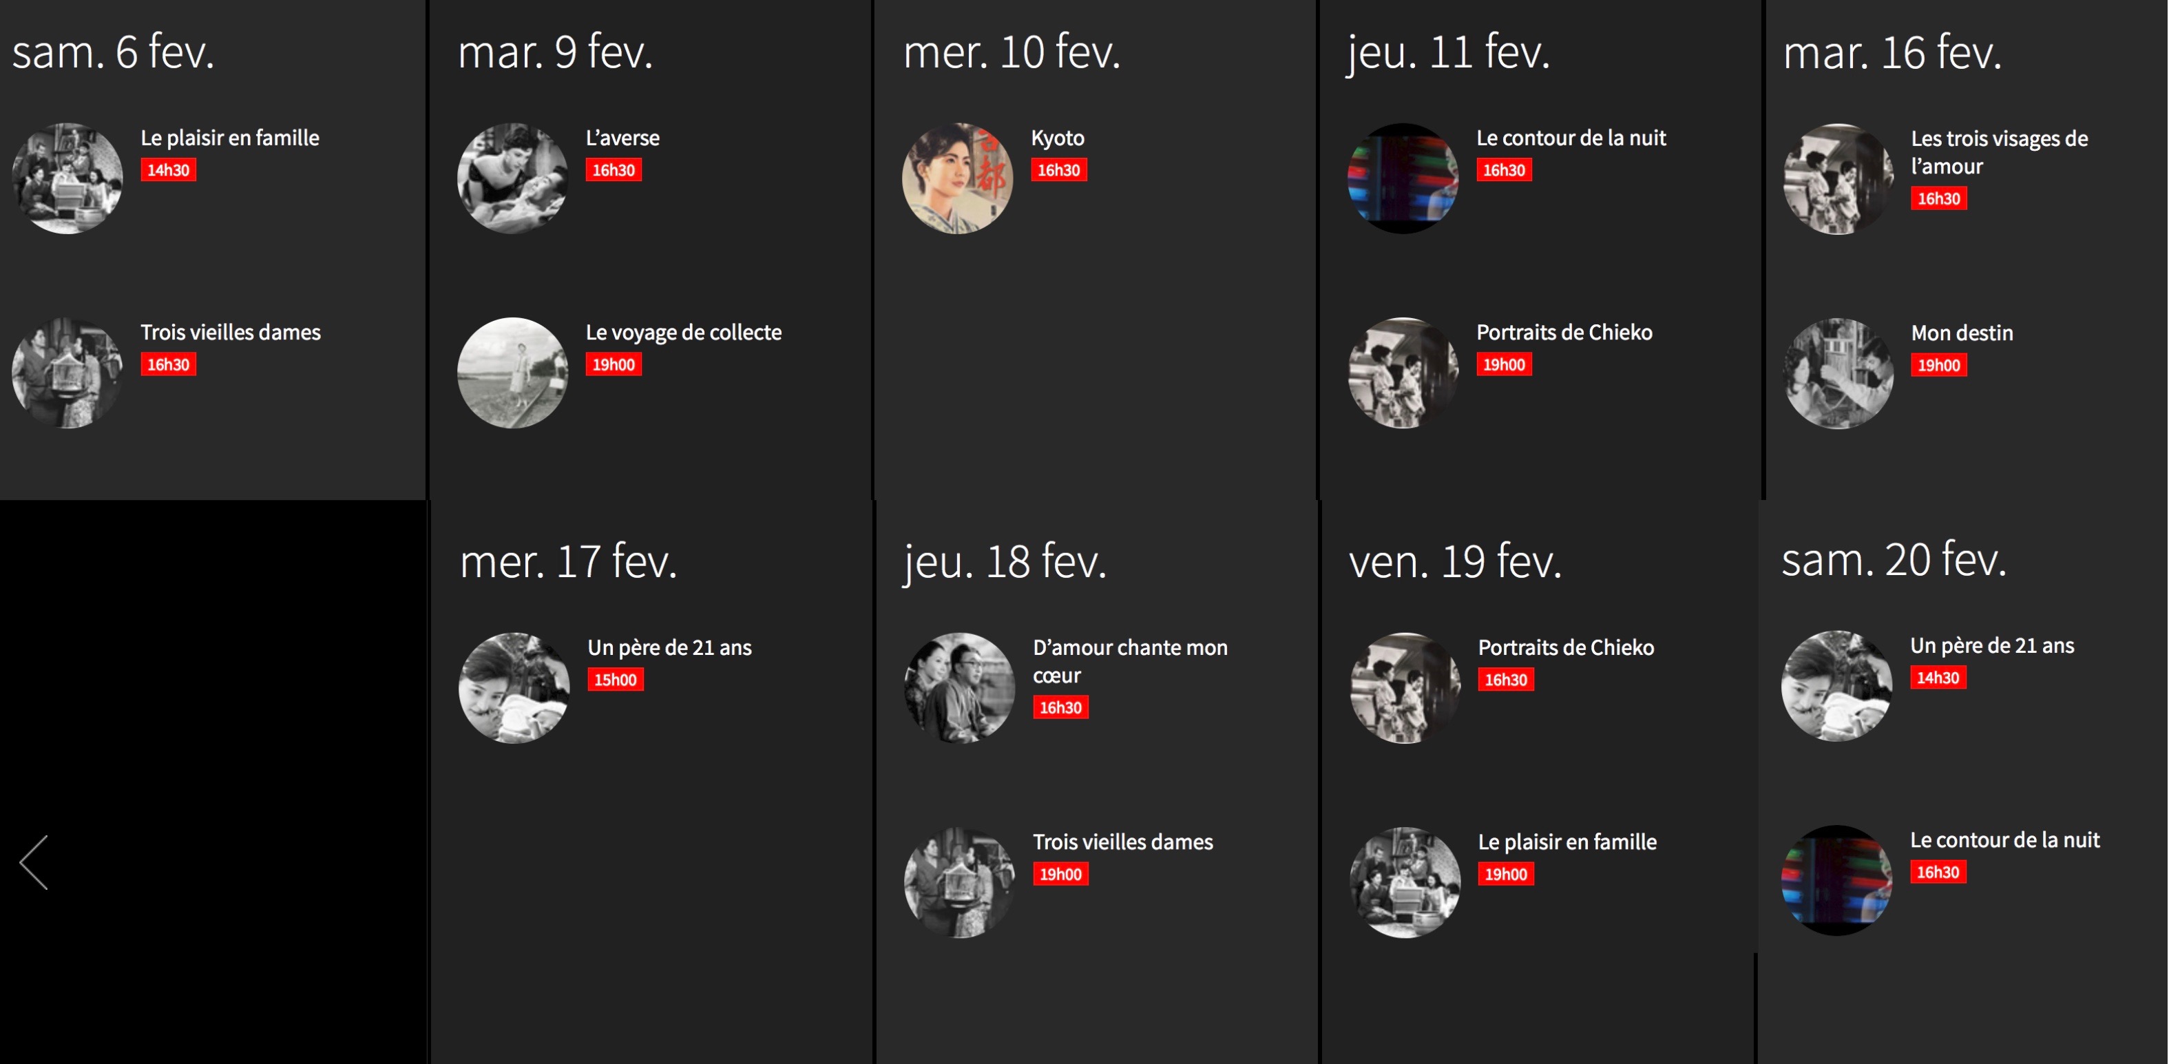Image resolution: width=2169 pixels, height=1064 pixels.
Task: Open Trois vieilles dames title on Thursday 18
Action: pyautogui.click(x=1122, y=842)
